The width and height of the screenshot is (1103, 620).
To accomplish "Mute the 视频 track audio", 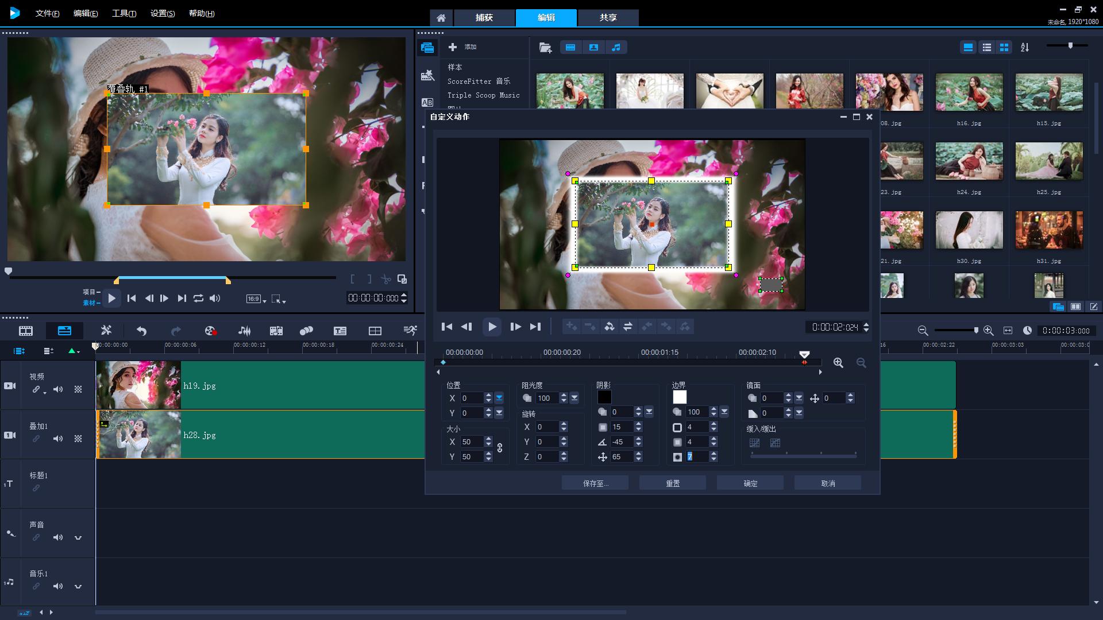I will click(x=58, y=389).
